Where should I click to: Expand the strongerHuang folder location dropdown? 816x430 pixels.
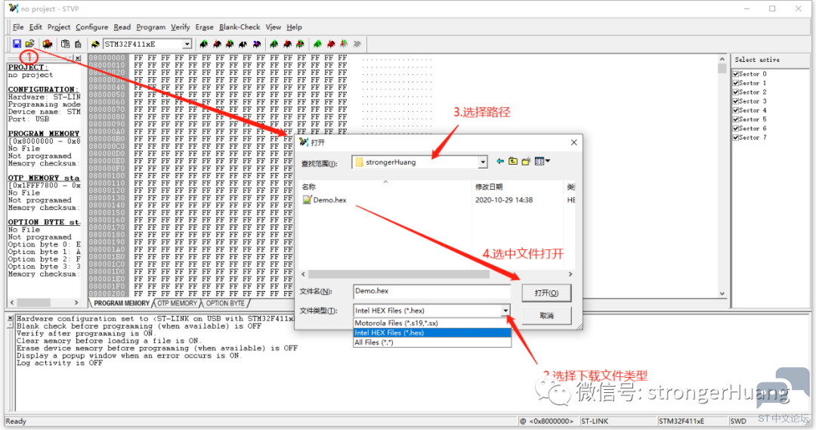(x=483, y=162)
